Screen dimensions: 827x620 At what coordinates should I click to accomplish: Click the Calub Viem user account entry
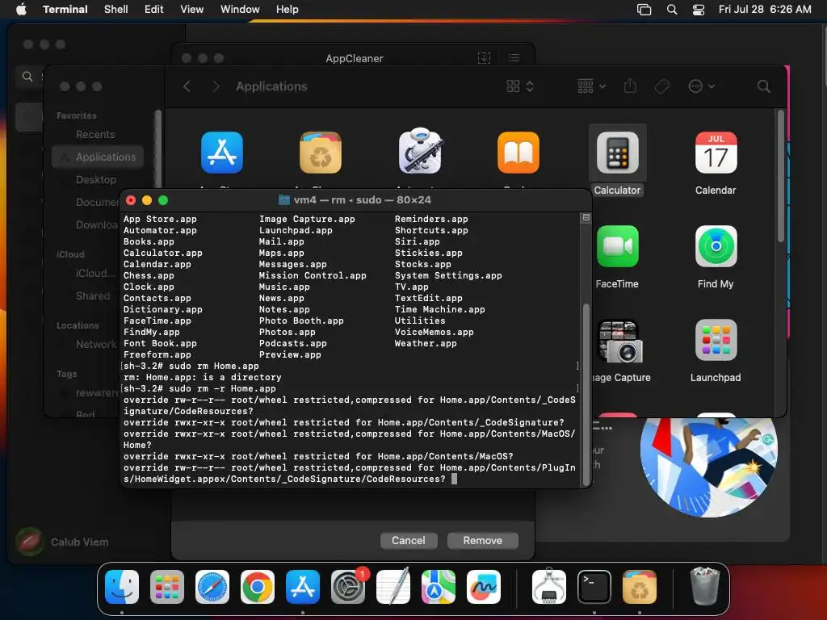pyautogui.click(x=62, y=542)
